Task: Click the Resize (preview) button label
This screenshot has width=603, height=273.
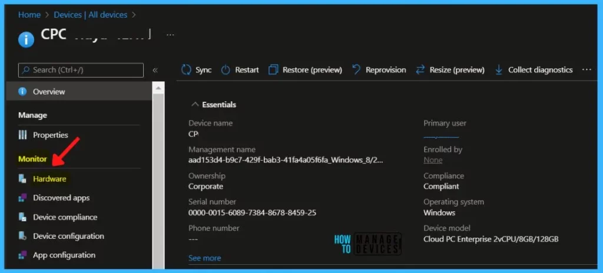Action: point(457,70)
